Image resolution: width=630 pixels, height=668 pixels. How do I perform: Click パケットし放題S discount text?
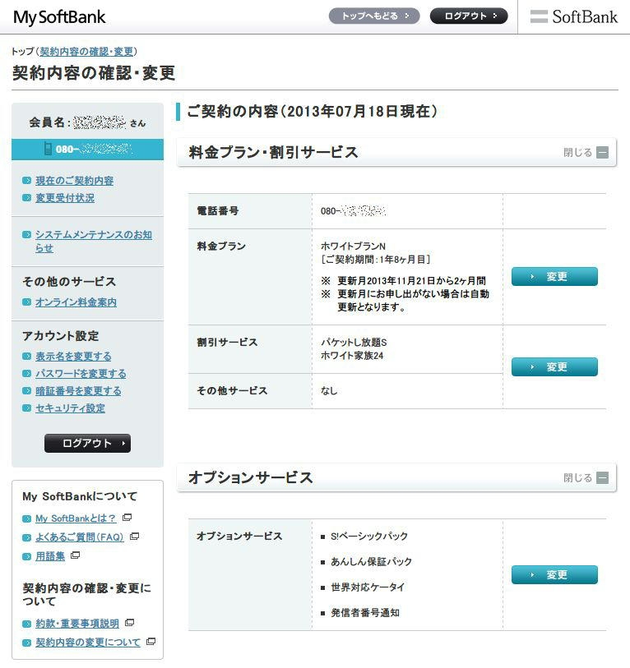tap(354, 343)
